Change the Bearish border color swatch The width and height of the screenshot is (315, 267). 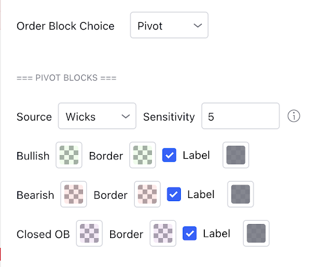147,194
